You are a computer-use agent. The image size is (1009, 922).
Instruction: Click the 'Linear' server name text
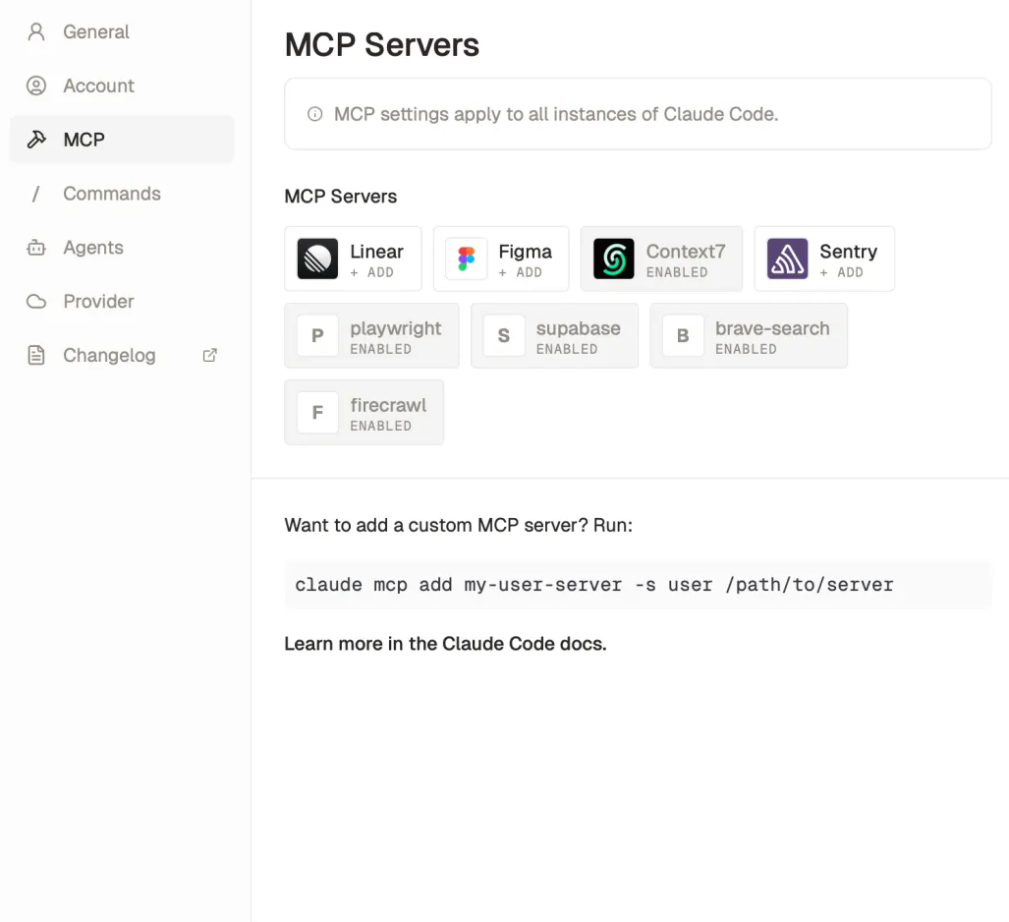coord(376,251)
